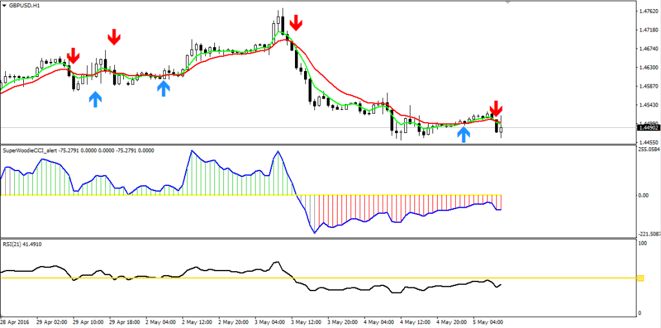Click the red sell arrow above the 3 May peak

point(296,23)
